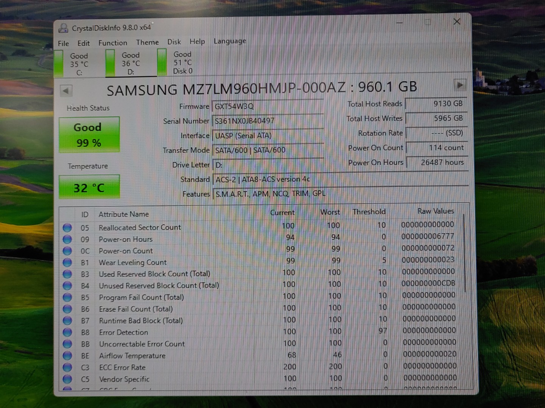Screen dimensions: 545x408
Task: Click the Drive Letter field D:
Action: (268, 165)
